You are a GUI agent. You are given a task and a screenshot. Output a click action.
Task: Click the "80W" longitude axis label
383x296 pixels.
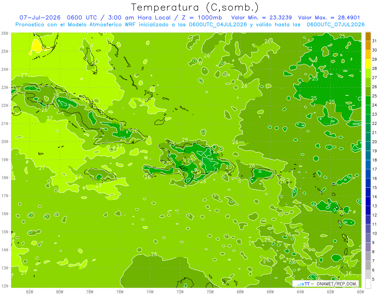pyautogui.click(x=60, y=292)
